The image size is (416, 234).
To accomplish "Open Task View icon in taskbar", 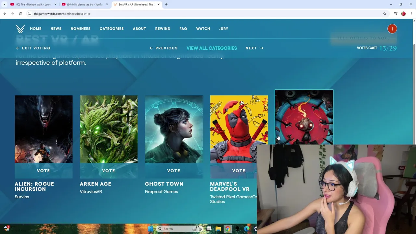I will click(209, 229).
